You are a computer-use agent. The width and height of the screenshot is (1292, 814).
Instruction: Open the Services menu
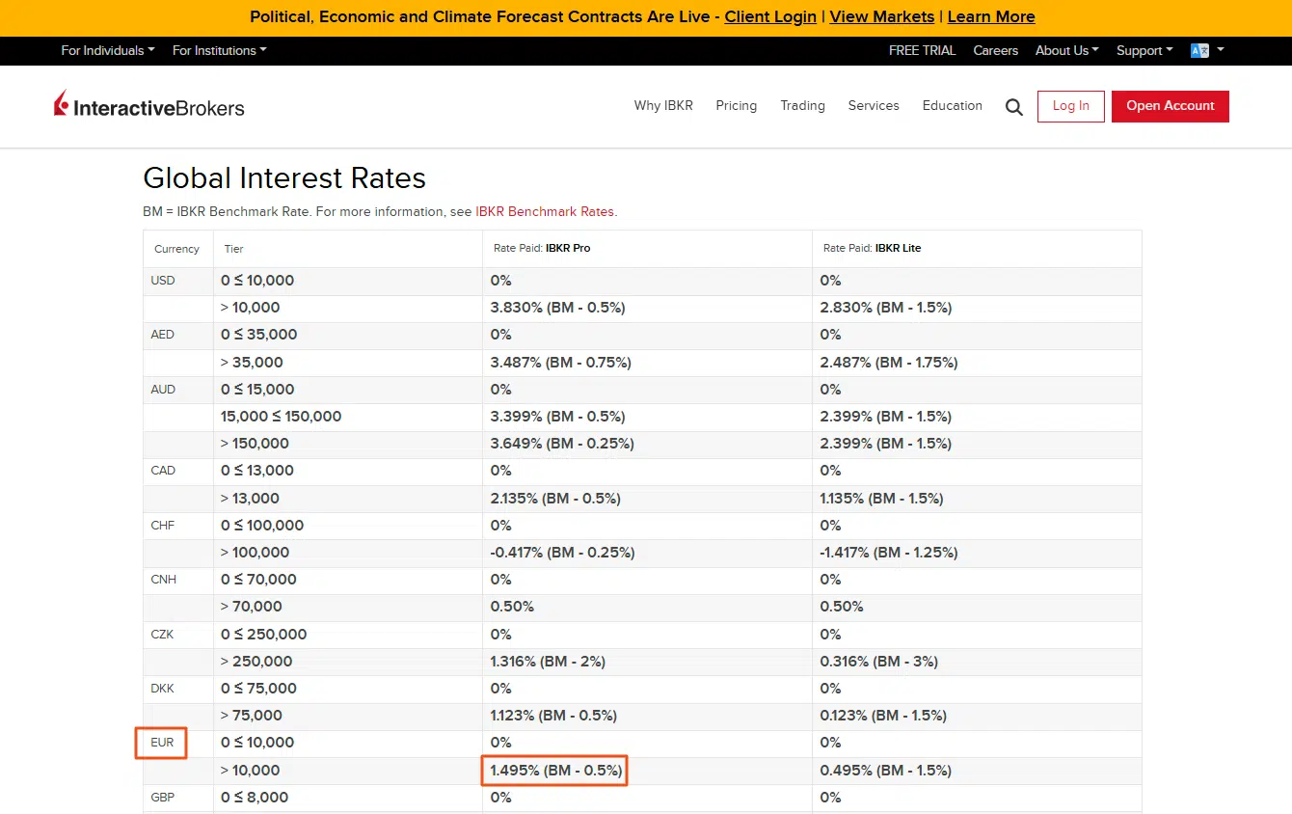pos(874,106)
